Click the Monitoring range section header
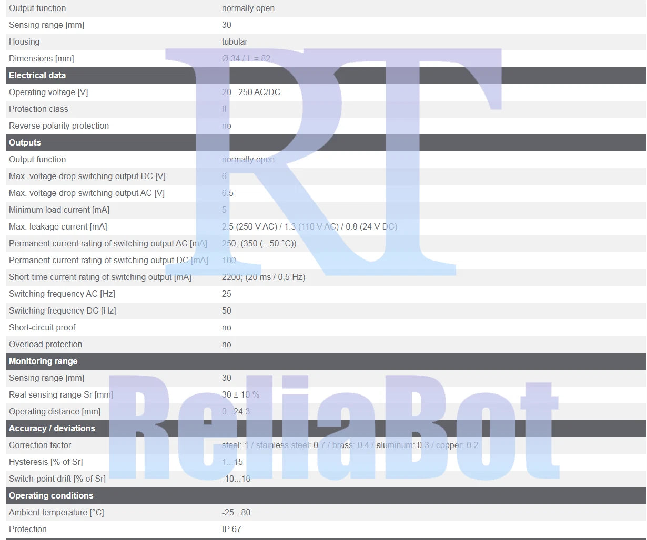The width and height of the screenshot is (647, 540). (x=326, y=361)
